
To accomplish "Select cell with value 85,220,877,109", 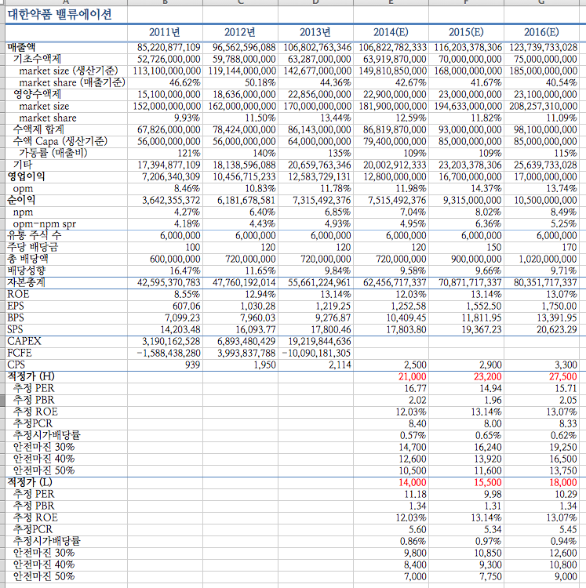I will (169, 48).
